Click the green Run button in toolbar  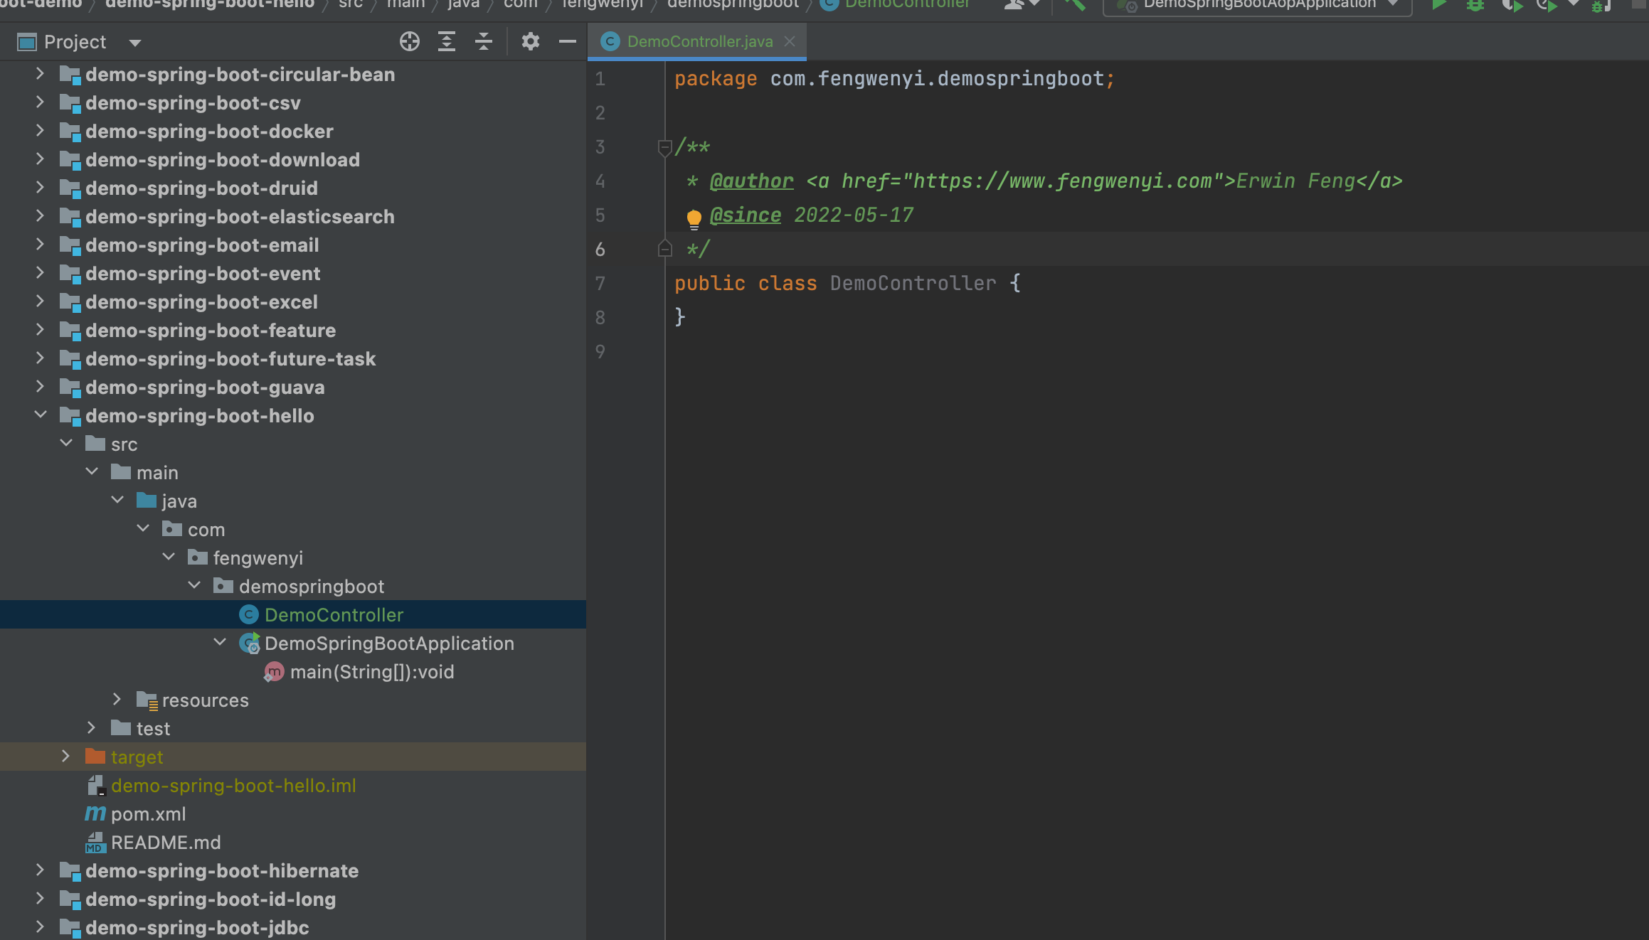click(x=1438, y=5)
